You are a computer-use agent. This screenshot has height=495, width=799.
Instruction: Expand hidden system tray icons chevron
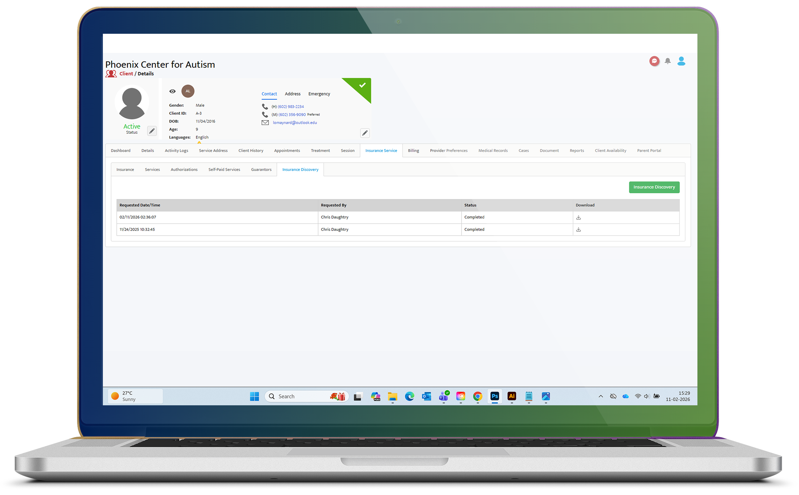click(x=601, y=396)
